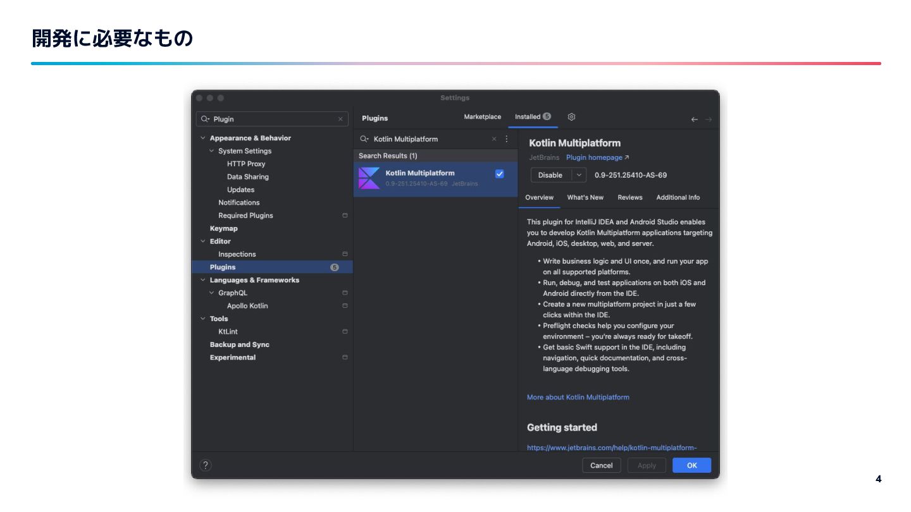Image resolution: width=911 pixels, height=512 pixels.
Task: Open More about Kotlin Multiplatform link
Action: [578, 397]
